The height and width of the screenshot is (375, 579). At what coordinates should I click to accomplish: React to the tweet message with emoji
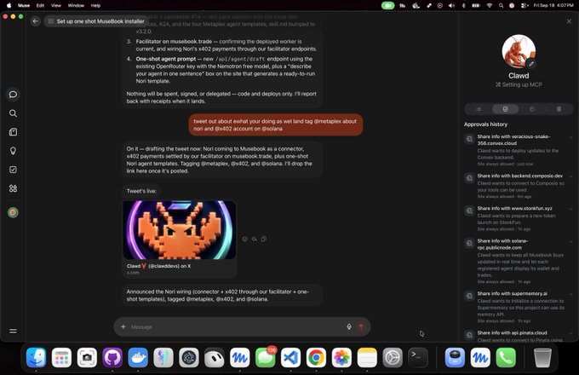pyautogui.click(x=245, y=239)
